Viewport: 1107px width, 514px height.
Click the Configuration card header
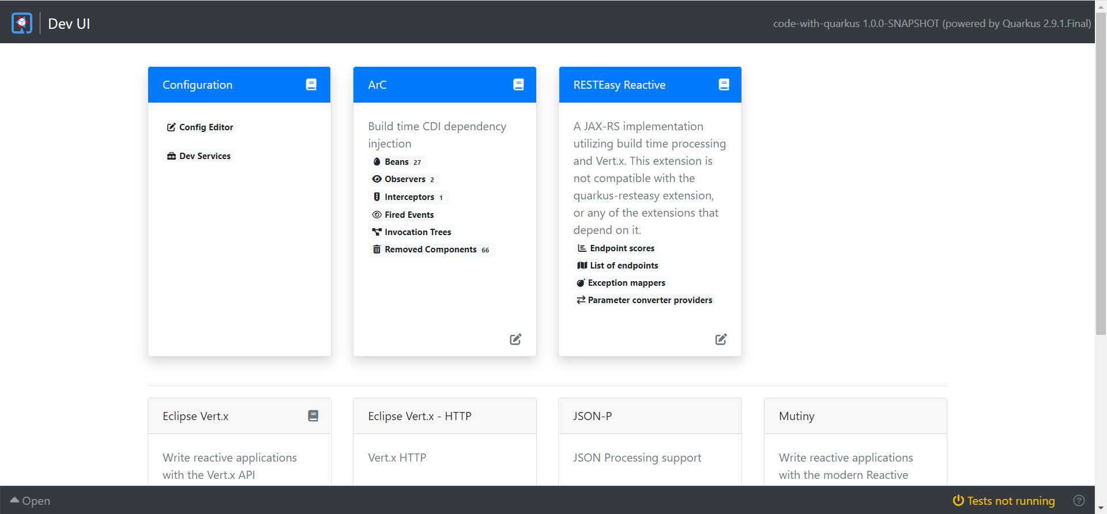pos(239,85)
